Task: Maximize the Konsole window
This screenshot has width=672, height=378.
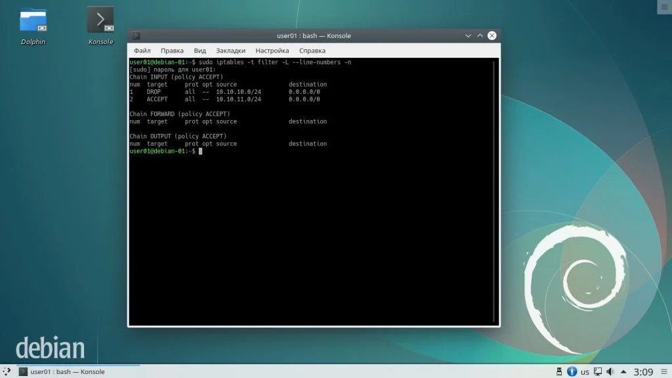Action: tap(480, 35)
